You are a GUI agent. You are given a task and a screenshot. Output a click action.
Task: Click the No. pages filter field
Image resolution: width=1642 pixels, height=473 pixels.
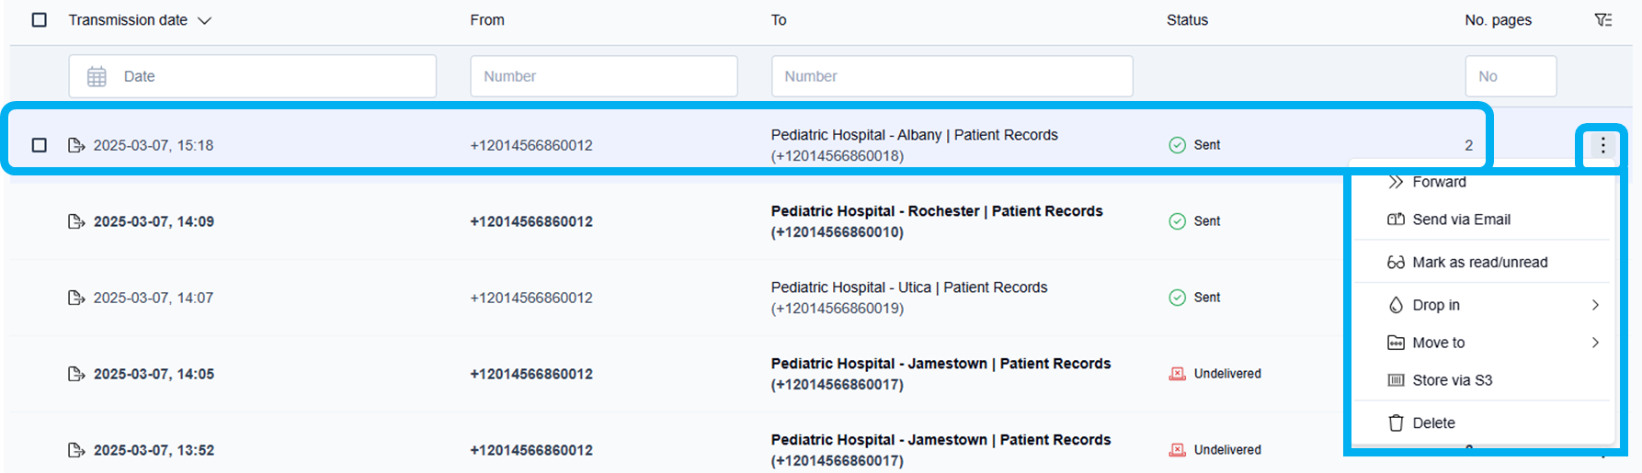1510,76
